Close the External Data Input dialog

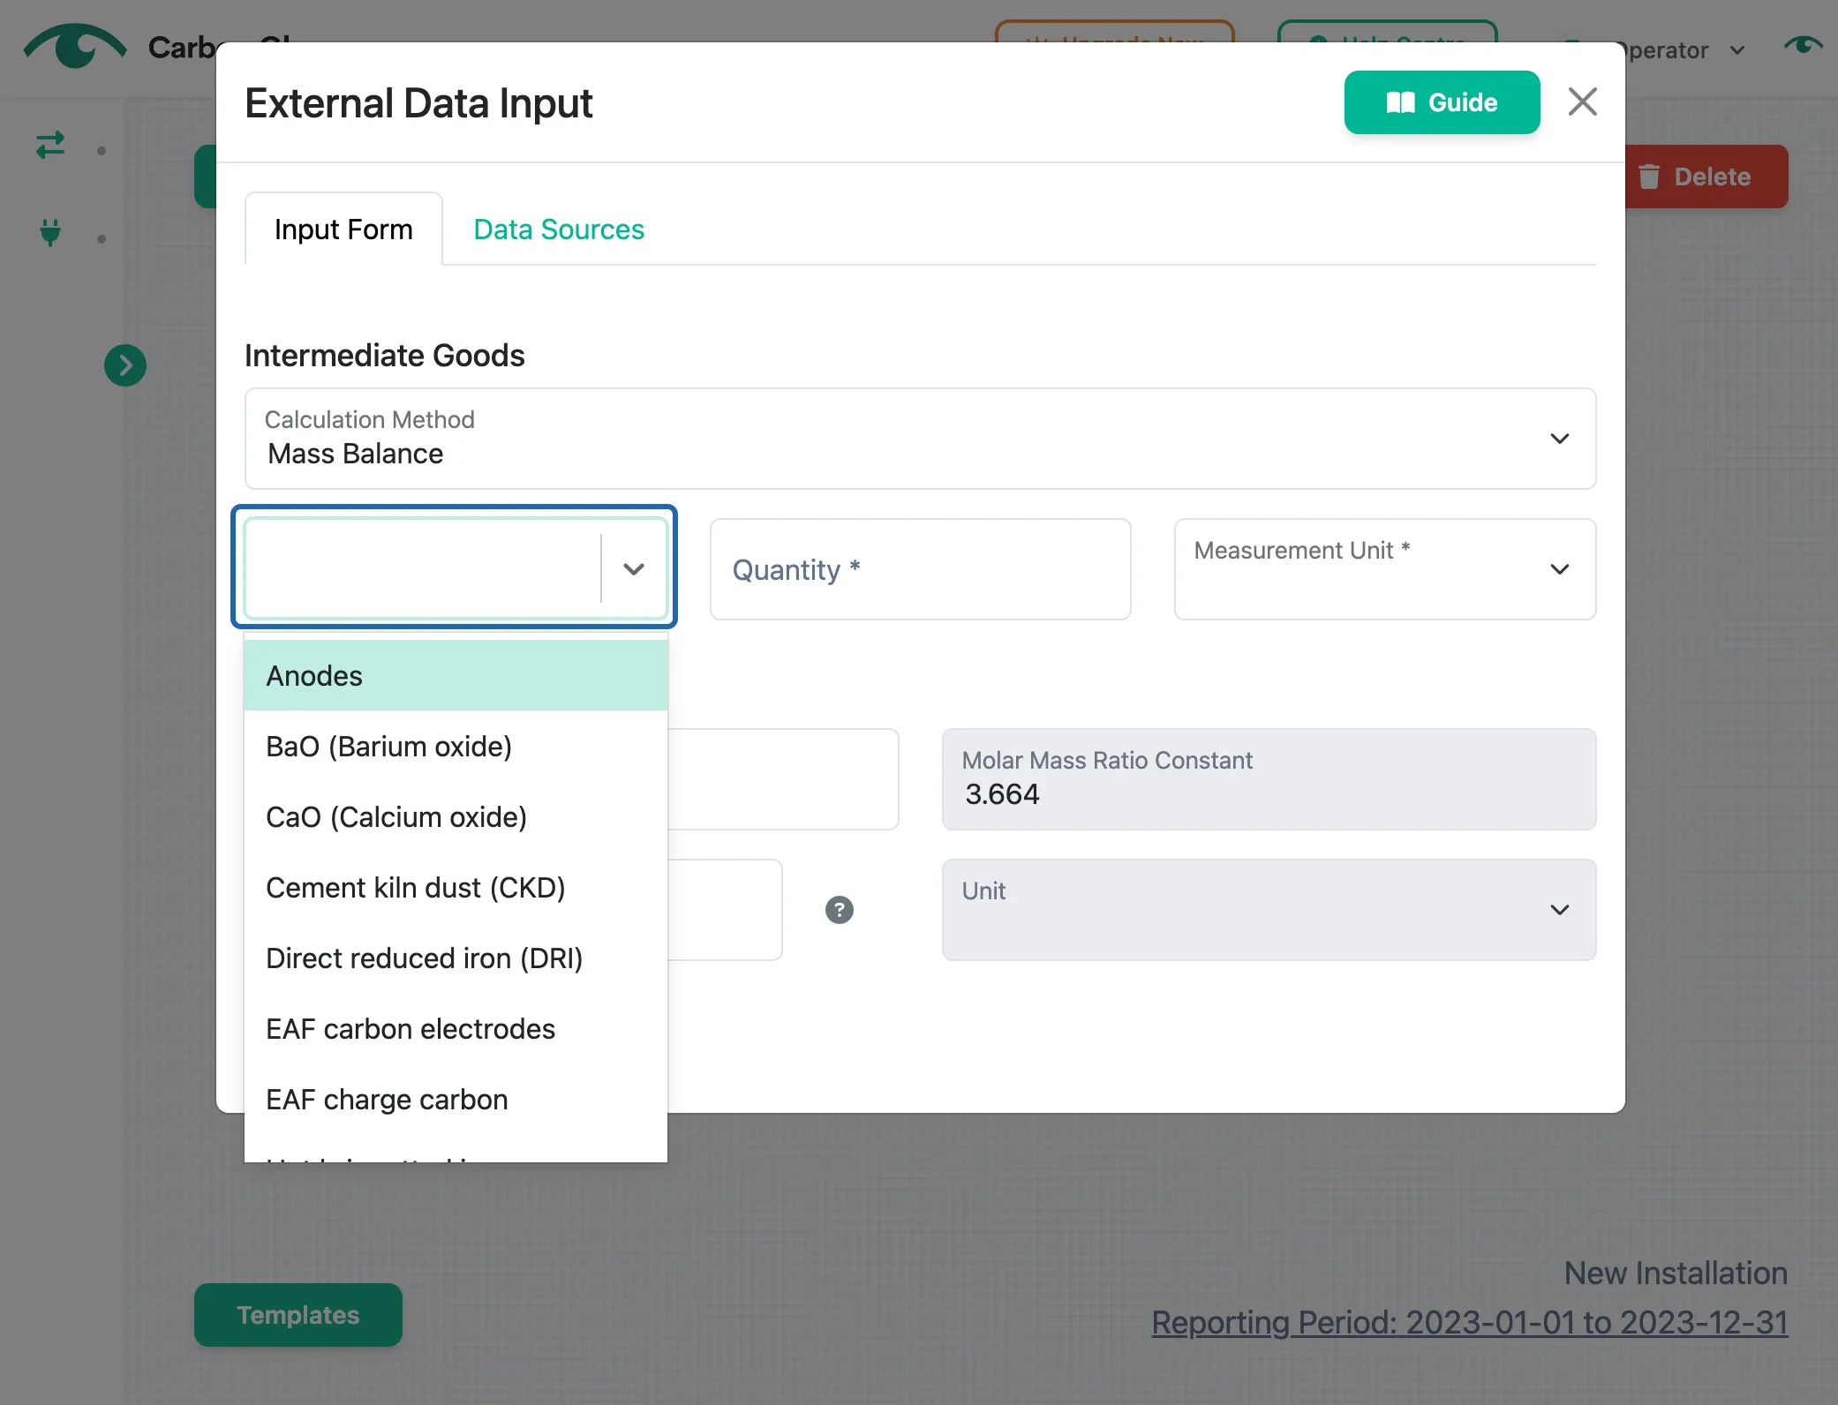tap(1582, 101)
